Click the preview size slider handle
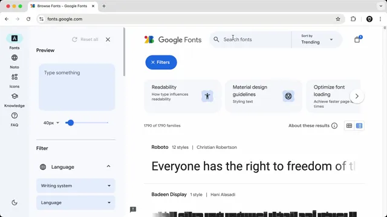This screenshot has width=387, height=217. click(71, 122)
